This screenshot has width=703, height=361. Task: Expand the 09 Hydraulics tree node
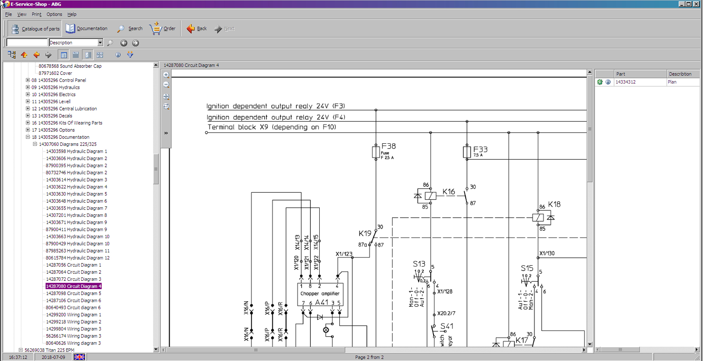pyautogui.click(x=28, y=87)
